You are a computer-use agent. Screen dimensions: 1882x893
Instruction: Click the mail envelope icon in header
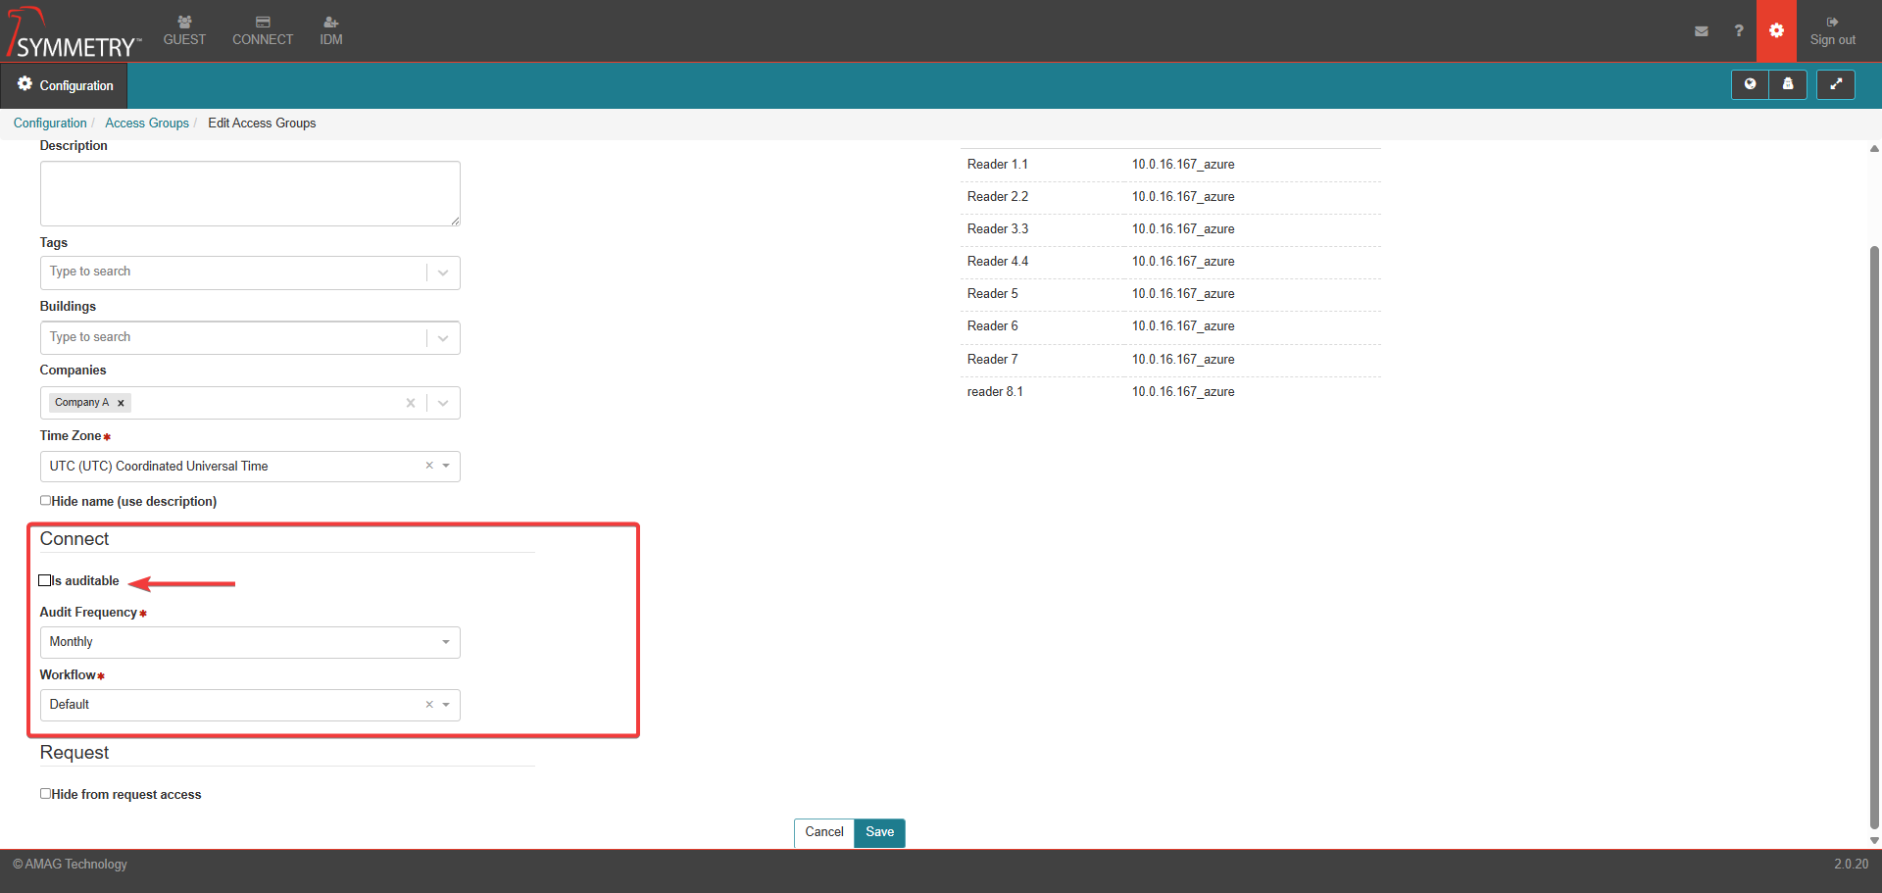tap(1701, 31)
